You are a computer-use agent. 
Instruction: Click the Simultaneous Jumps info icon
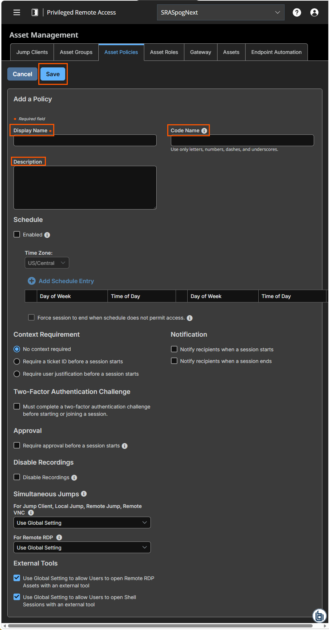point(84,494)
